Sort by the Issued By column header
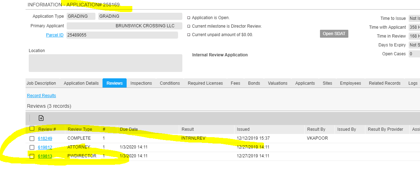Image resolution: width=420 pixels, height=185 pixels. point(347,129)
